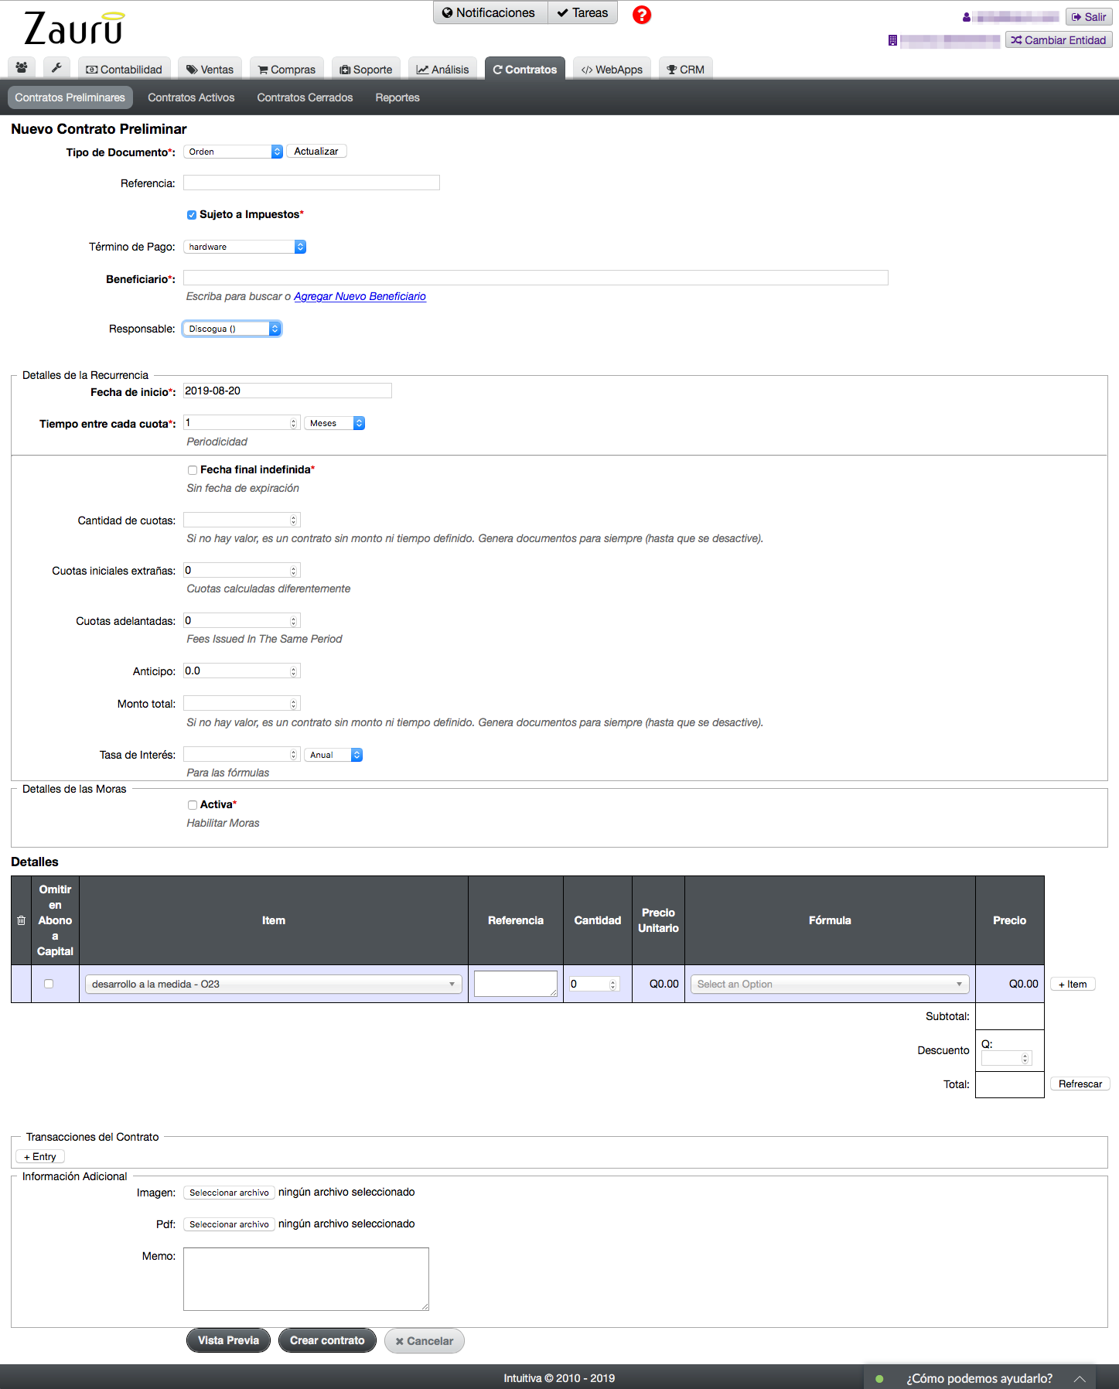Open the ¿Cómo podemos ayudarlo? chat

[979, 1378]
